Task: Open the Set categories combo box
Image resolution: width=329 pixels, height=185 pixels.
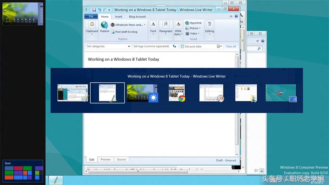Action: click(x=108, y=46)
